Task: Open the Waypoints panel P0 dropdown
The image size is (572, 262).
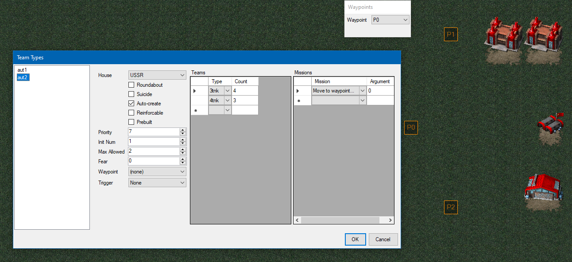Action: 390,20
